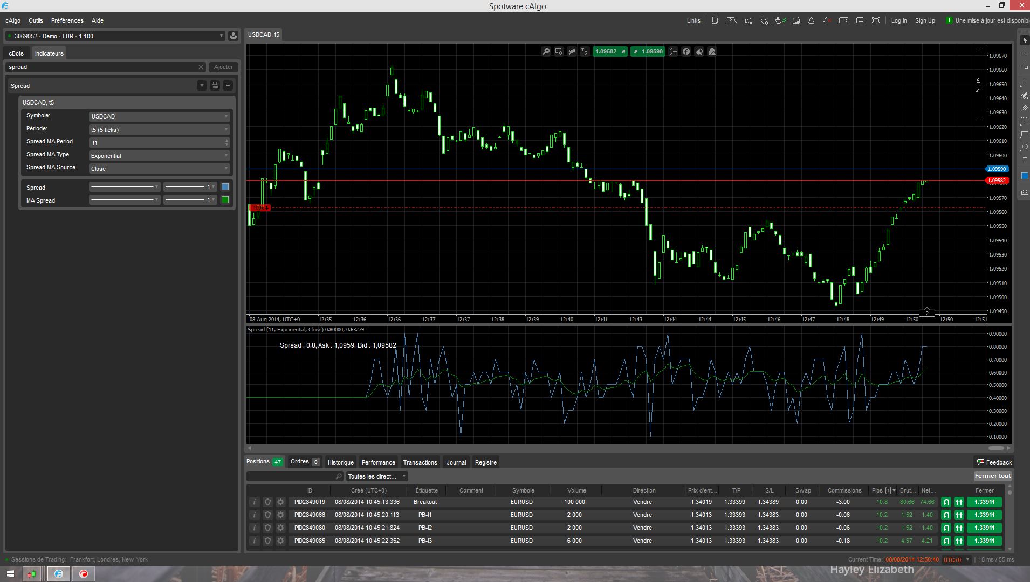Click the Log In link

coord(899,20)
